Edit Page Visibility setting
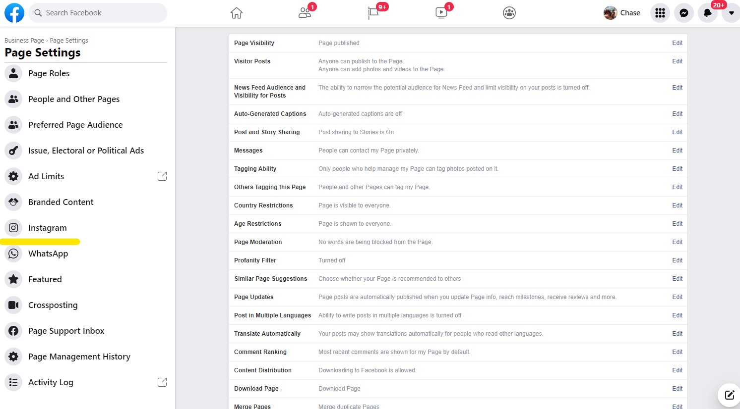The height and width of the screenshot is (409, 740). [678, 43]
